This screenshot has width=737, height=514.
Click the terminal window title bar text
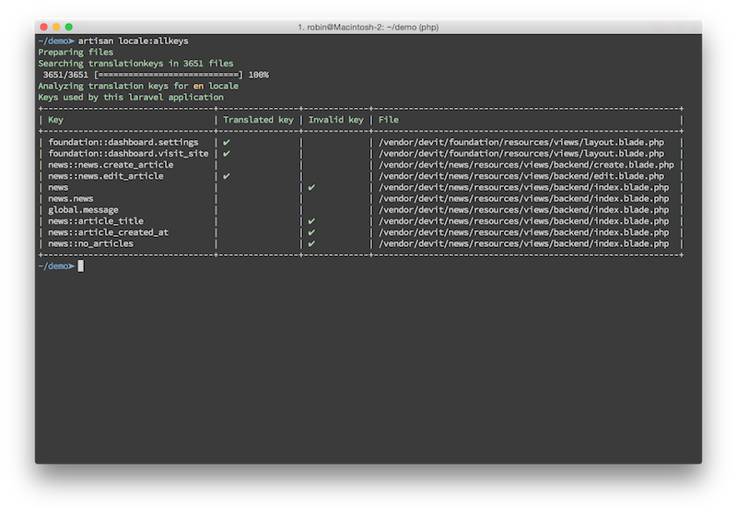tap(368, 28)
